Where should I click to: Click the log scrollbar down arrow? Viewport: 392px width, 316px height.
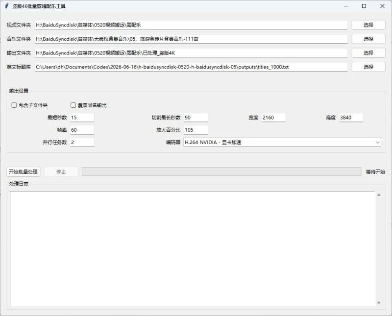coord(379,303)
